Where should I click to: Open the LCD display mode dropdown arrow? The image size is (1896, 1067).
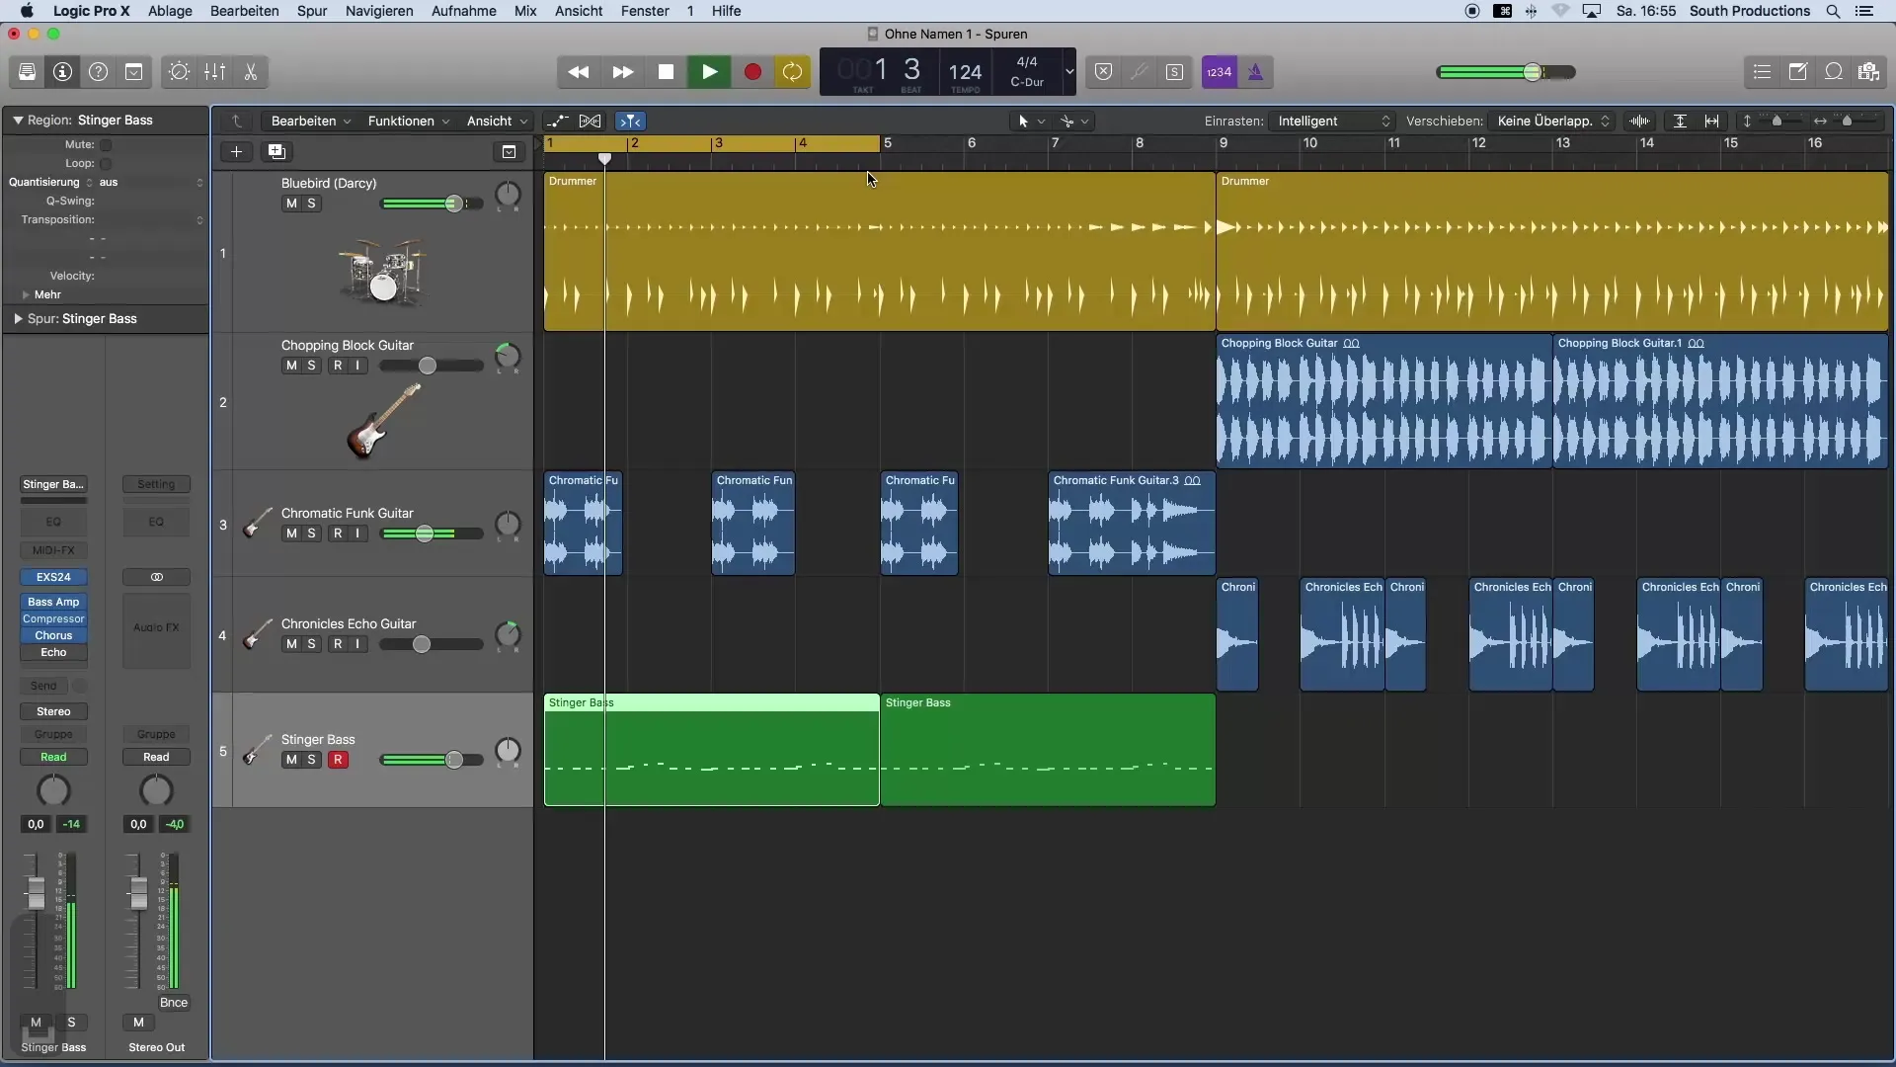[1068, 72]
